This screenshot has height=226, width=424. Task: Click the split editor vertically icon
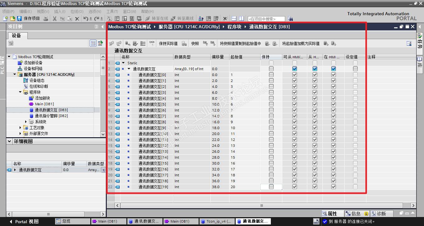(242, 19)
